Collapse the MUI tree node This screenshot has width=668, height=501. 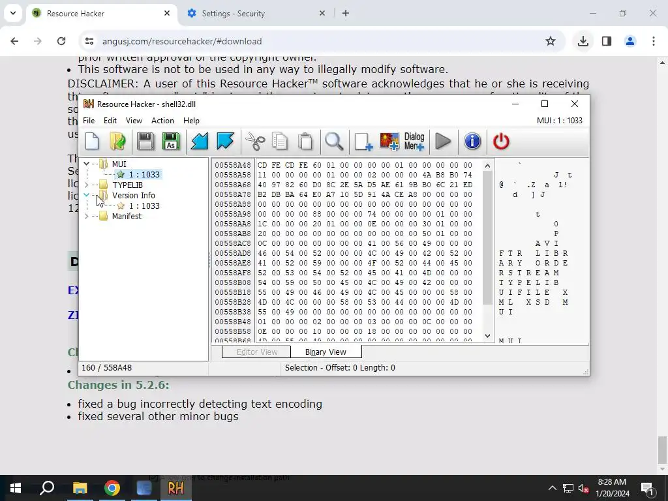click(87, 164)
